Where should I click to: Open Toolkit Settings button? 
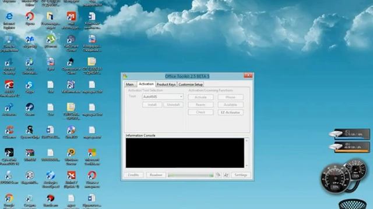coord(241,175)
